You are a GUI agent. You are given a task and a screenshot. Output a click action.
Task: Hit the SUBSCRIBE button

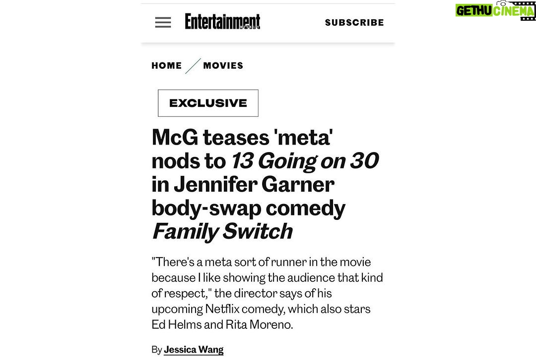[x=354, y=22]
